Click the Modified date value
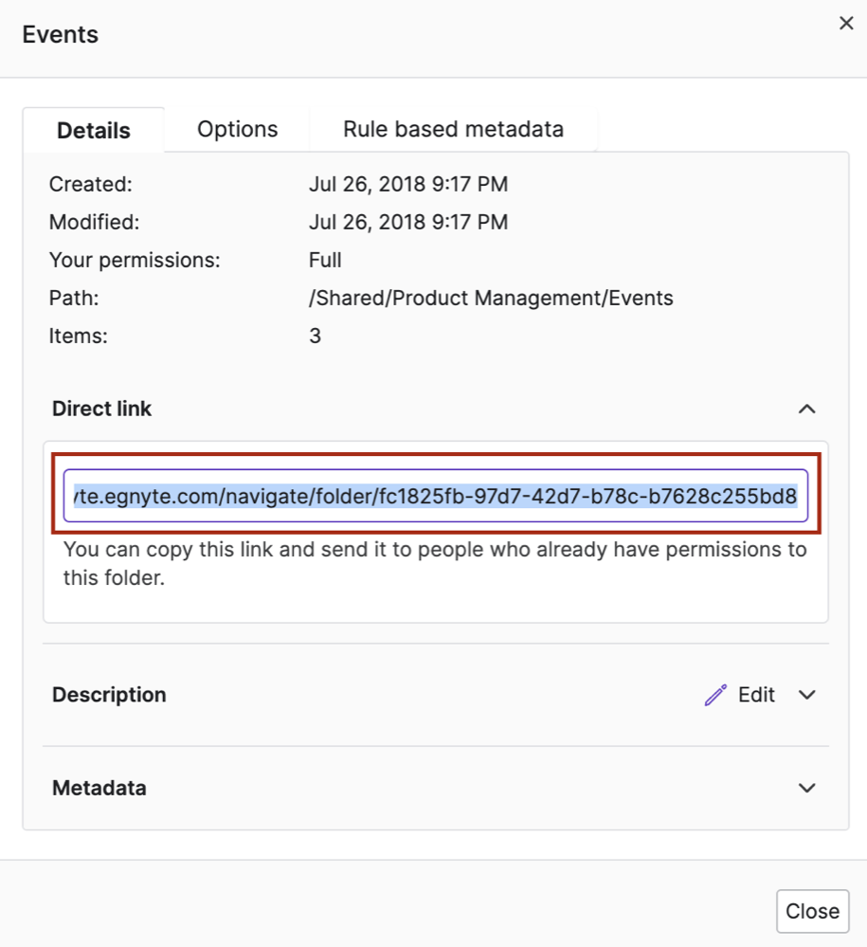This screenshot has height=947, width=867. (x=407, y=222)
